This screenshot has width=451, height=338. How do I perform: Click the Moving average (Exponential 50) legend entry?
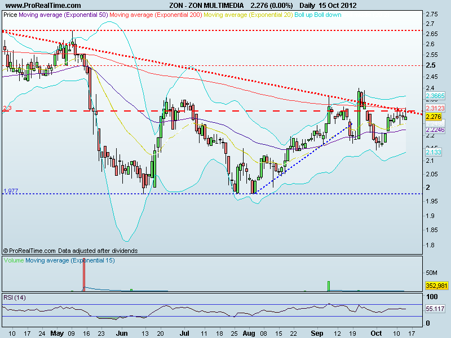[63, 15]
